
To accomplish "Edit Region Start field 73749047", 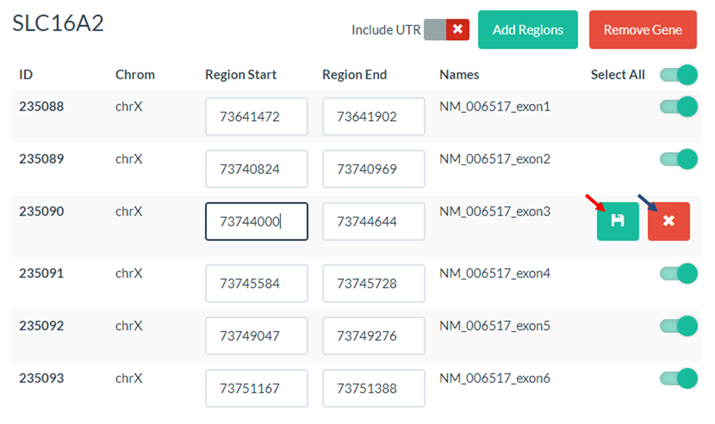I will pyautogui.click(x=256, y=335).
